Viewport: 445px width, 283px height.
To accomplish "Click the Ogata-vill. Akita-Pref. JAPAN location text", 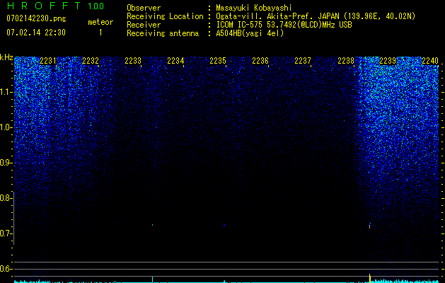I will [316, 16].
